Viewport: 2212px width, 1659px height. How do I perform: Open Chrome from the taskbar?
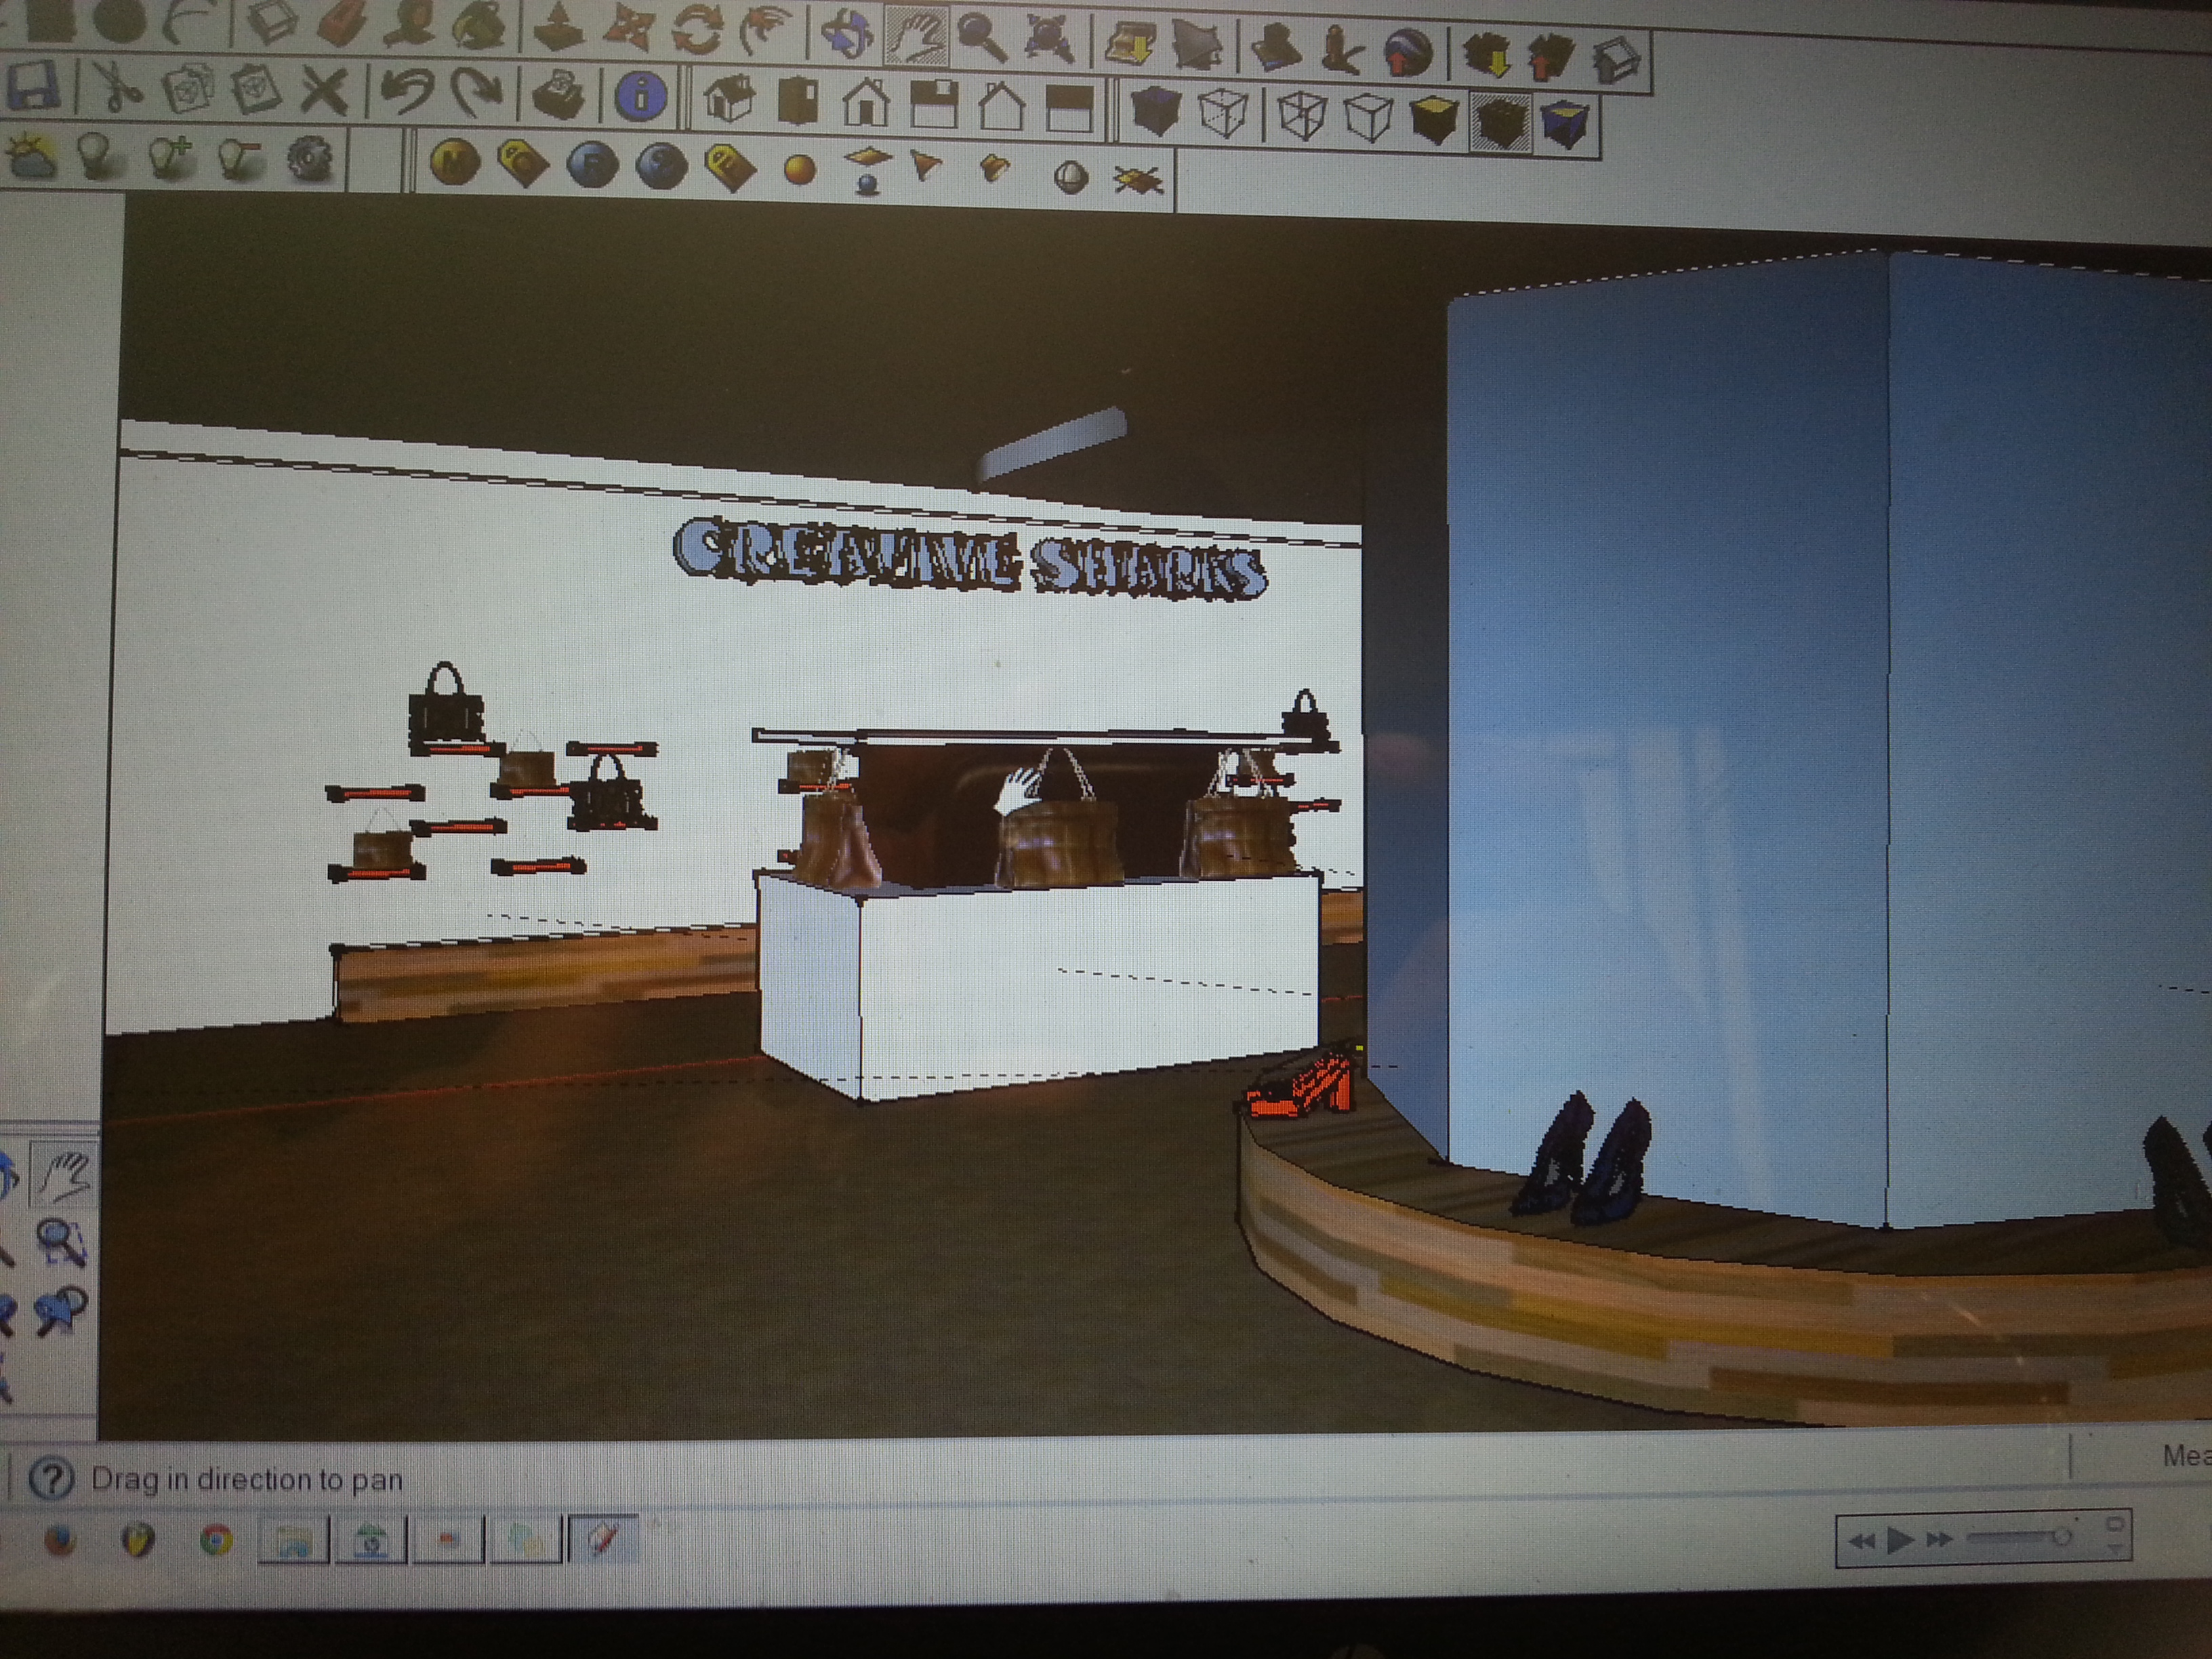(215, 1540)
